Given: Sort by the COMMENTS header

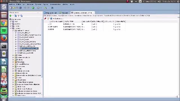Looking at the screenshot, I should (x=120, y=21).
